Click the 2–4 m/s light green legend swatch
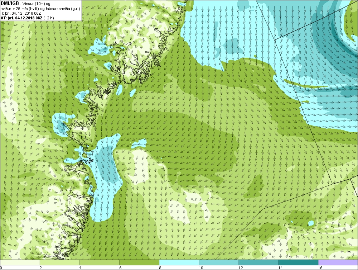Viewport: 358px width, 270px height. tap(60, 262)
